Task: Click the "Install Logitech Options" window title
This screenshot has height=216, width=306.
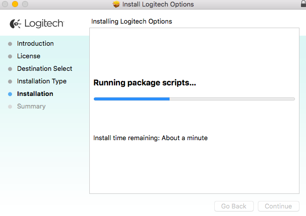Action: click(158, 5)
